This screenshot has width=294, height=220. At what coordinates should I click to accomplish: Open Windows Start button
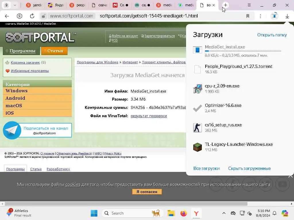coord(94,213)
